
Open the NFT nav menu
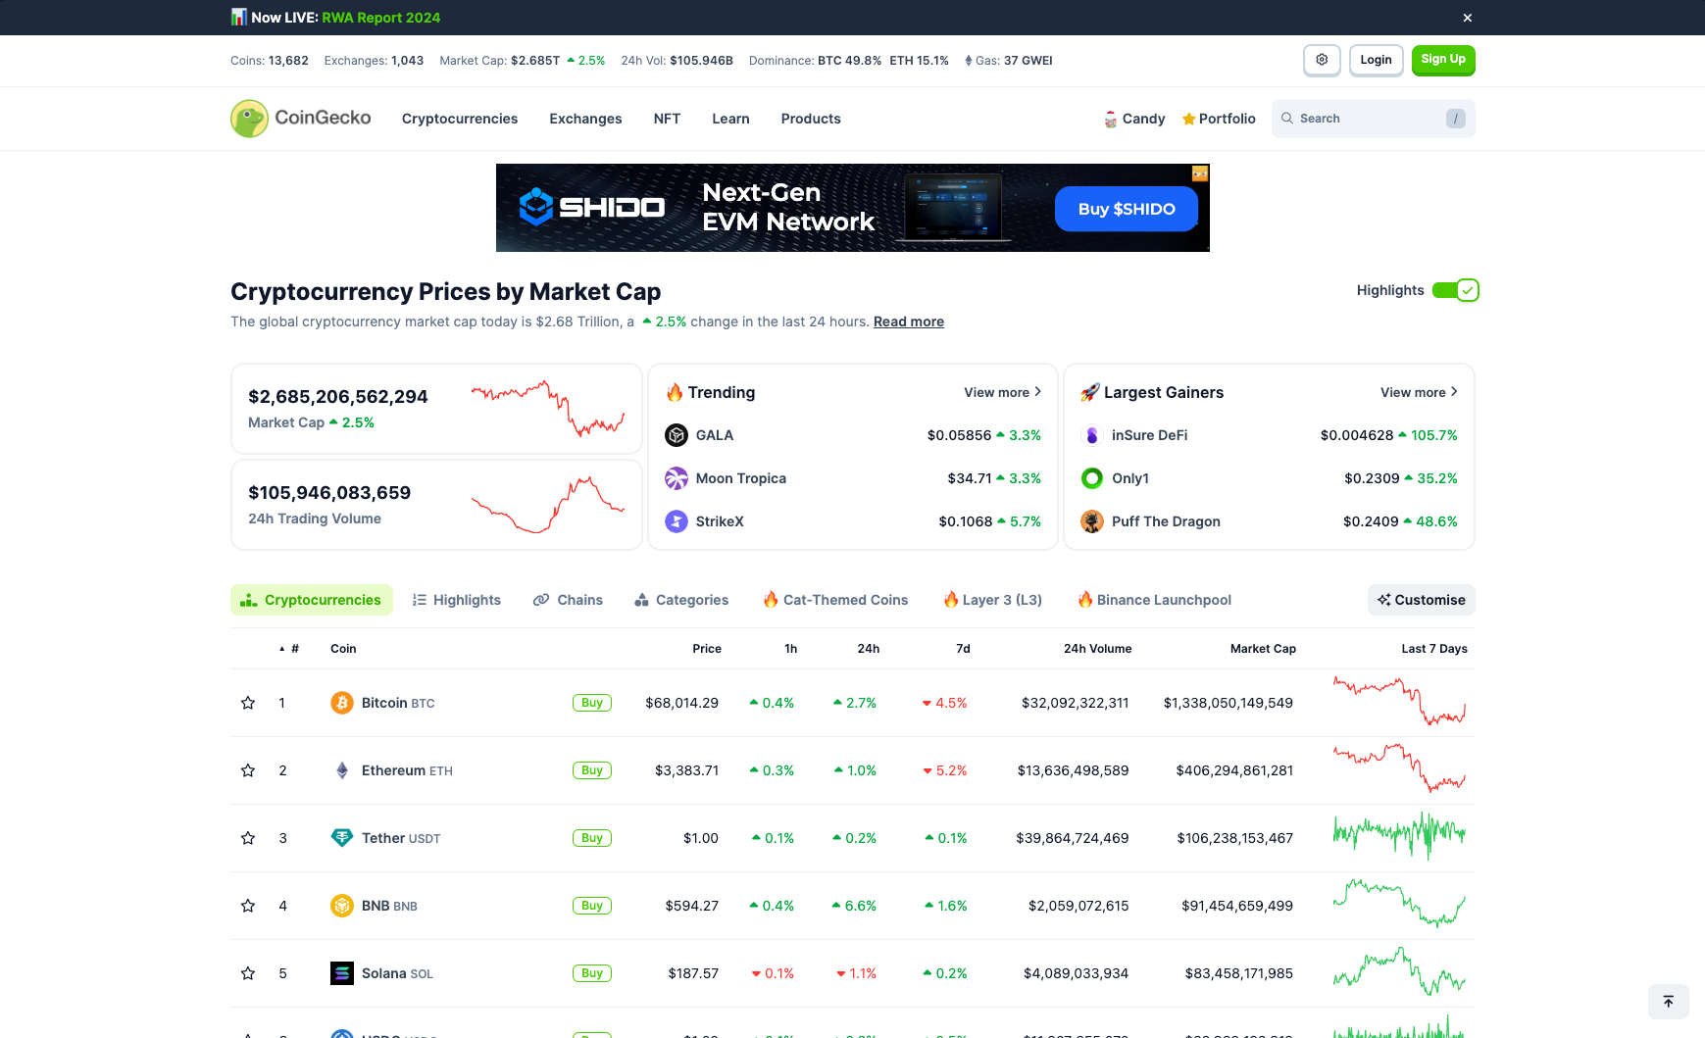(667, 119)
